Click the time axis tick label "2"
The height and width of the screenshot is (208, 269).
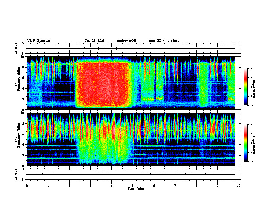tap(69, 186)
